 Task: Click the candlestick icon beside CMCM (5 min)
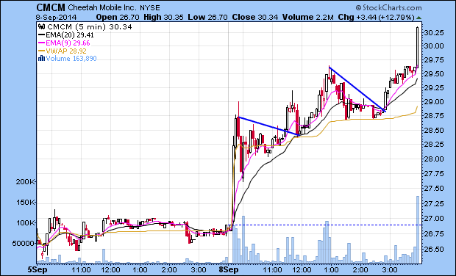(x=42, y=26)
